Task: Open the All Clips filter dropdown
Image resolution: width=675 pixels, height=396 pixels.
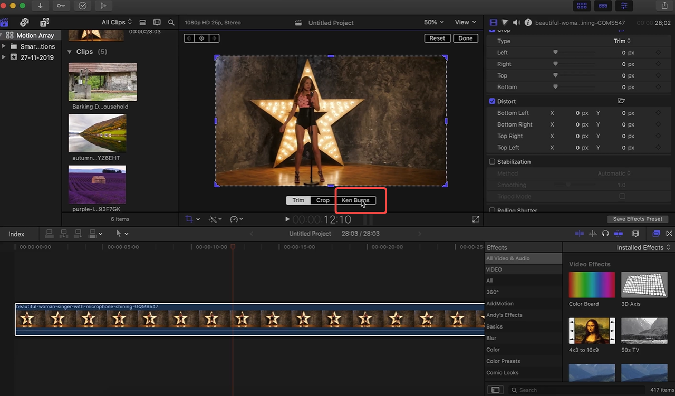Action: tap(117, 22)
